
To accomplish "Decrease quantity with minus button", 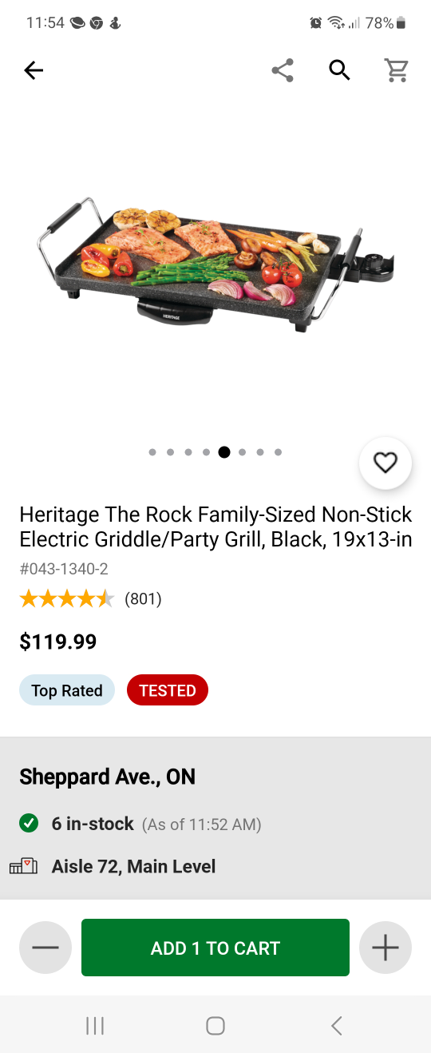I will (45, 948).
